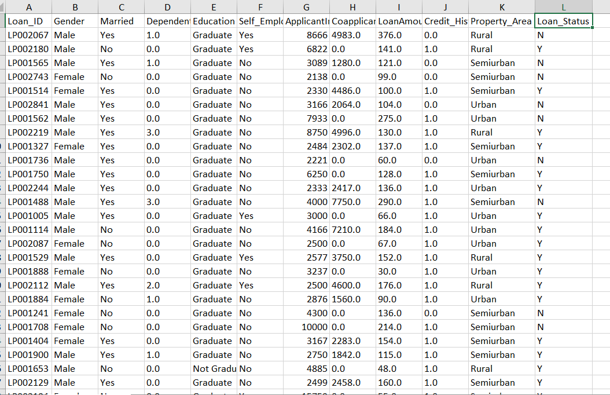
Task: Click the Credit_History column header J
Action: [x=444, y=7]
